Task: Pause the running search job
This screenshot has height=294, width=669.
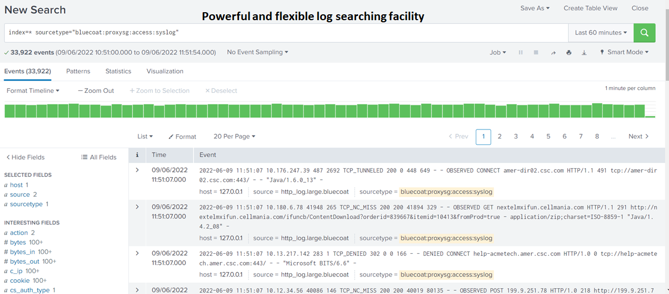Action: pos(520,53)
